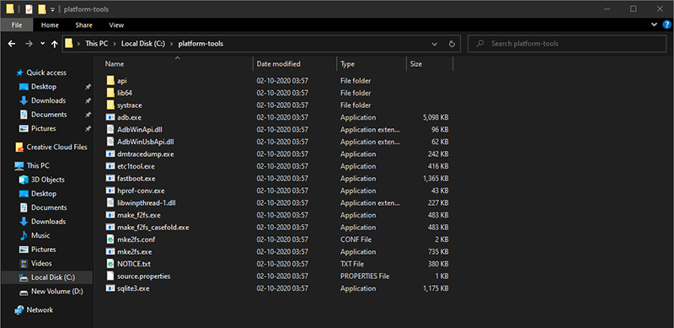Switch to the Home ribbon tab

click(x=50, y=25)
